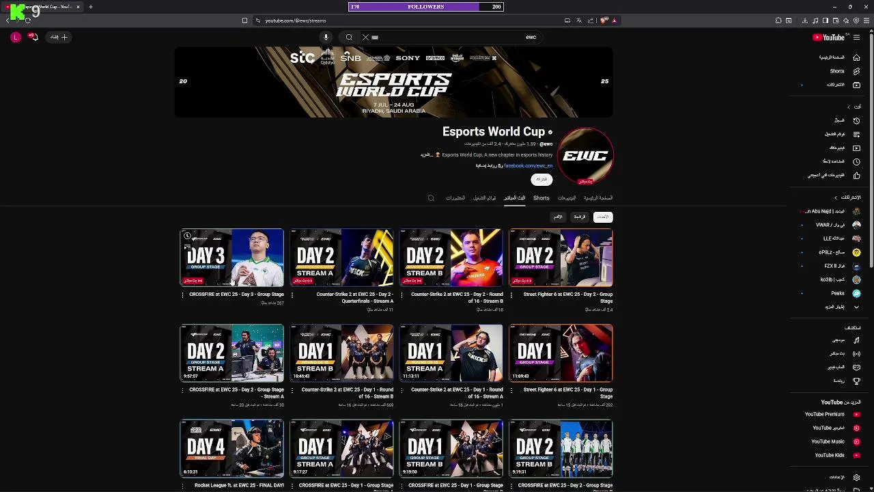This screenshot has width=874, height=492.
Task: Open options for Counter-Strike Day 1 Stream B
Action: tap(292, 391)
